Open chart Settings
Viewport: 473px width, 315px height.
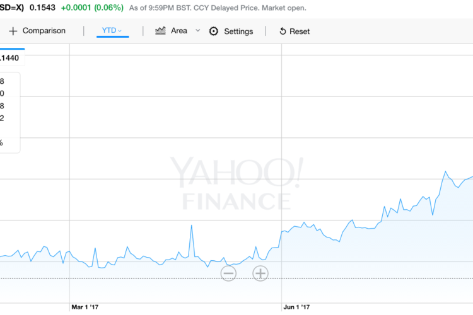click(x=238, y=31)
